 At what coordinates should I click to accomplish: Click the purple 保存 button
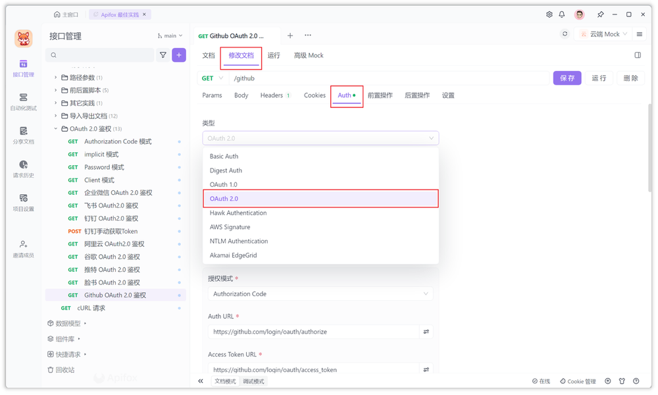pyautogui.click(x=567, y=78)
